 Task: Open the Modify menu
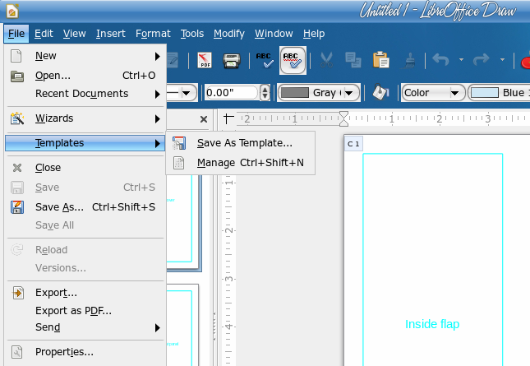pos(228,34)
